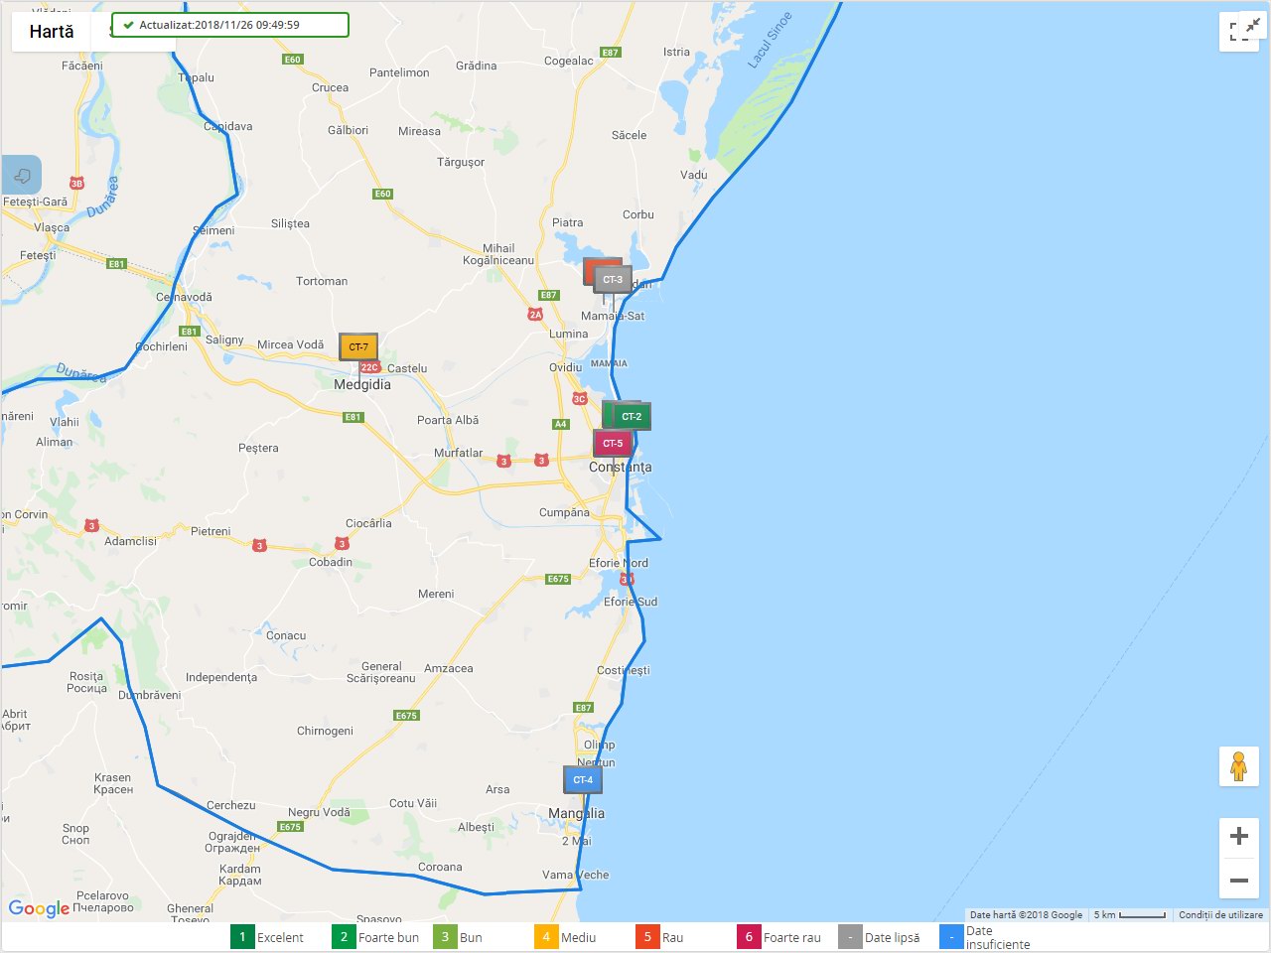Click the Mamaia-Sat label
The height and width of the screenshot is (953, 1271).
point(613,316)
